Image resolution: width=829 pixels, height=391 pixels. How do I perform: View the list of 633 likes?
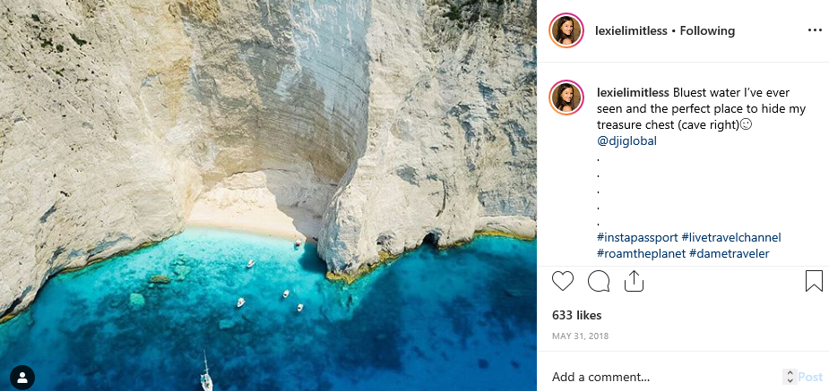(x=576, y=315)
